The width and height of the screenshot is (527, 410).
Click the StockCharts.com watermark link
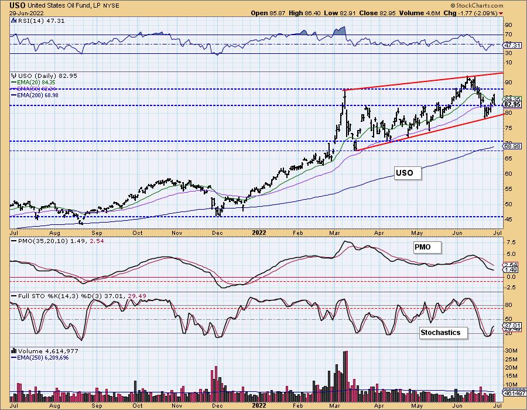pyautogui.click(x=477, y=5)
